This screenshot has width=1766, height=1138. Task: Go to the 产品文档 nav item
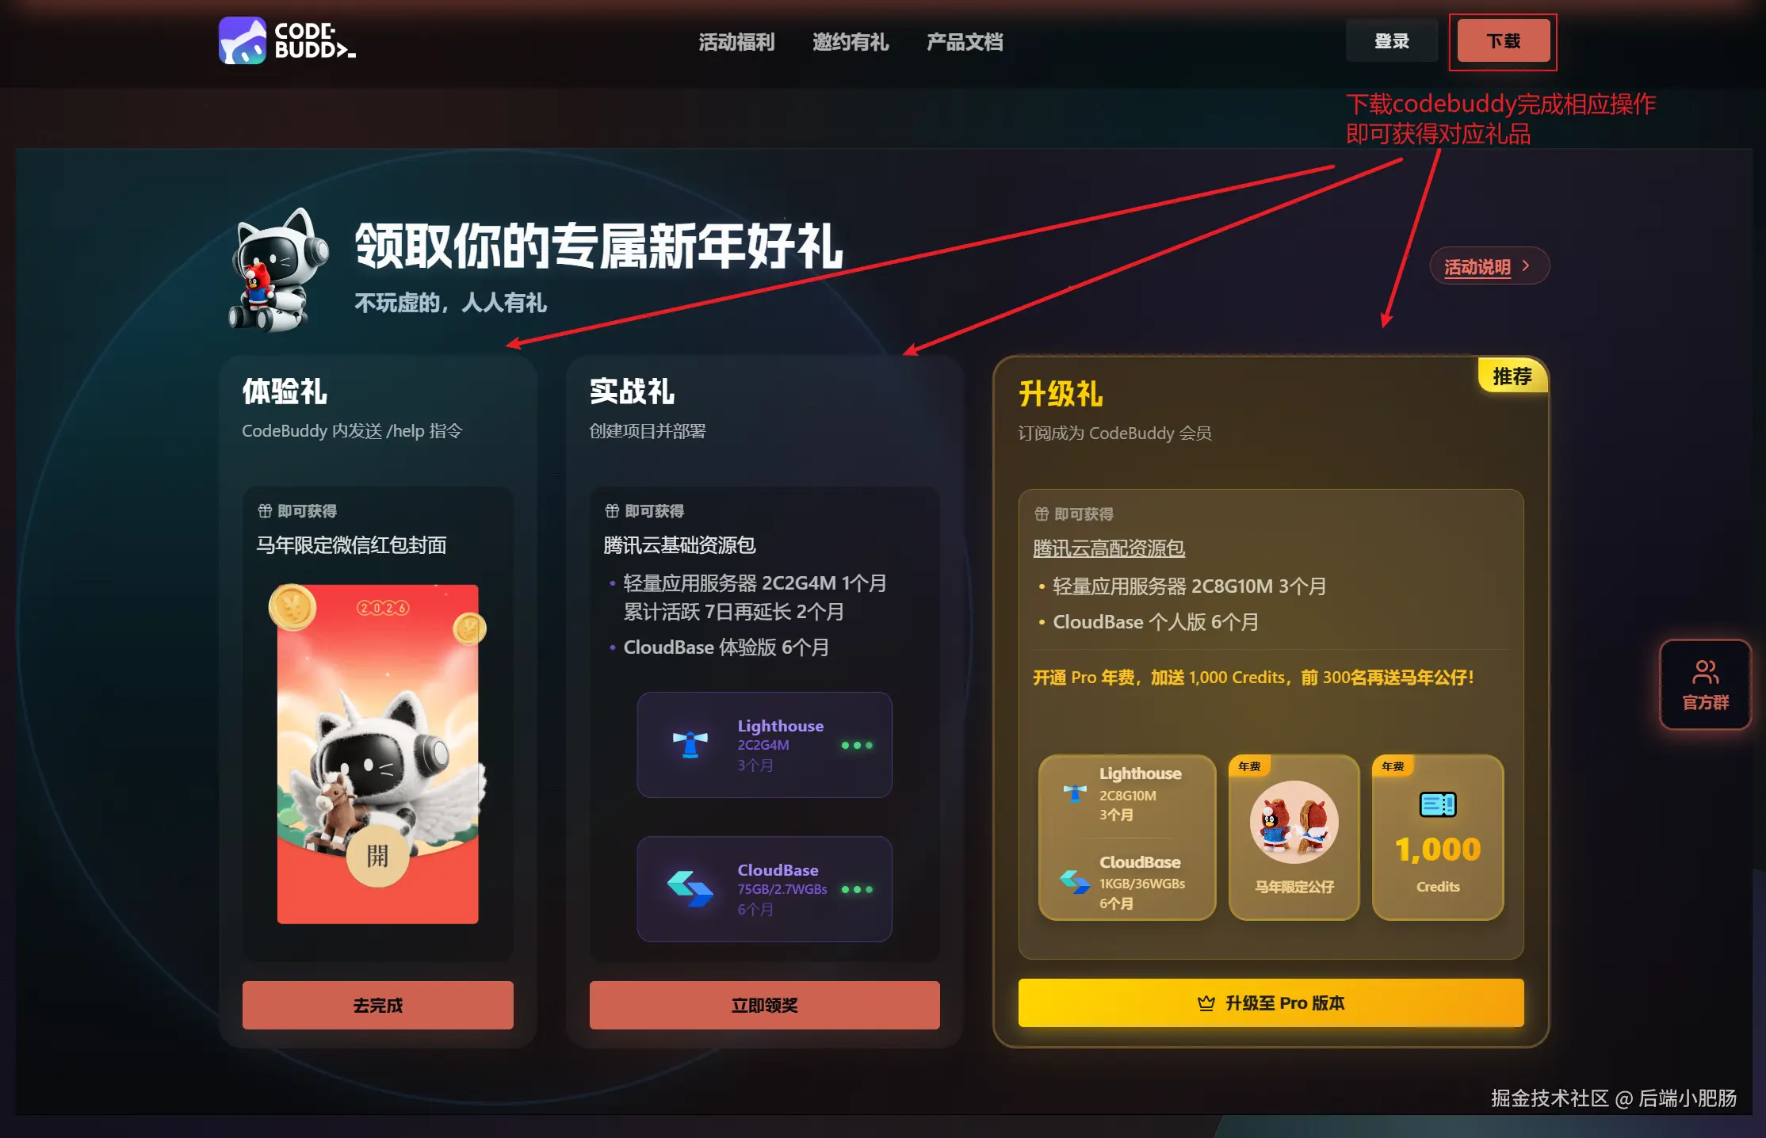pos(965,41)
